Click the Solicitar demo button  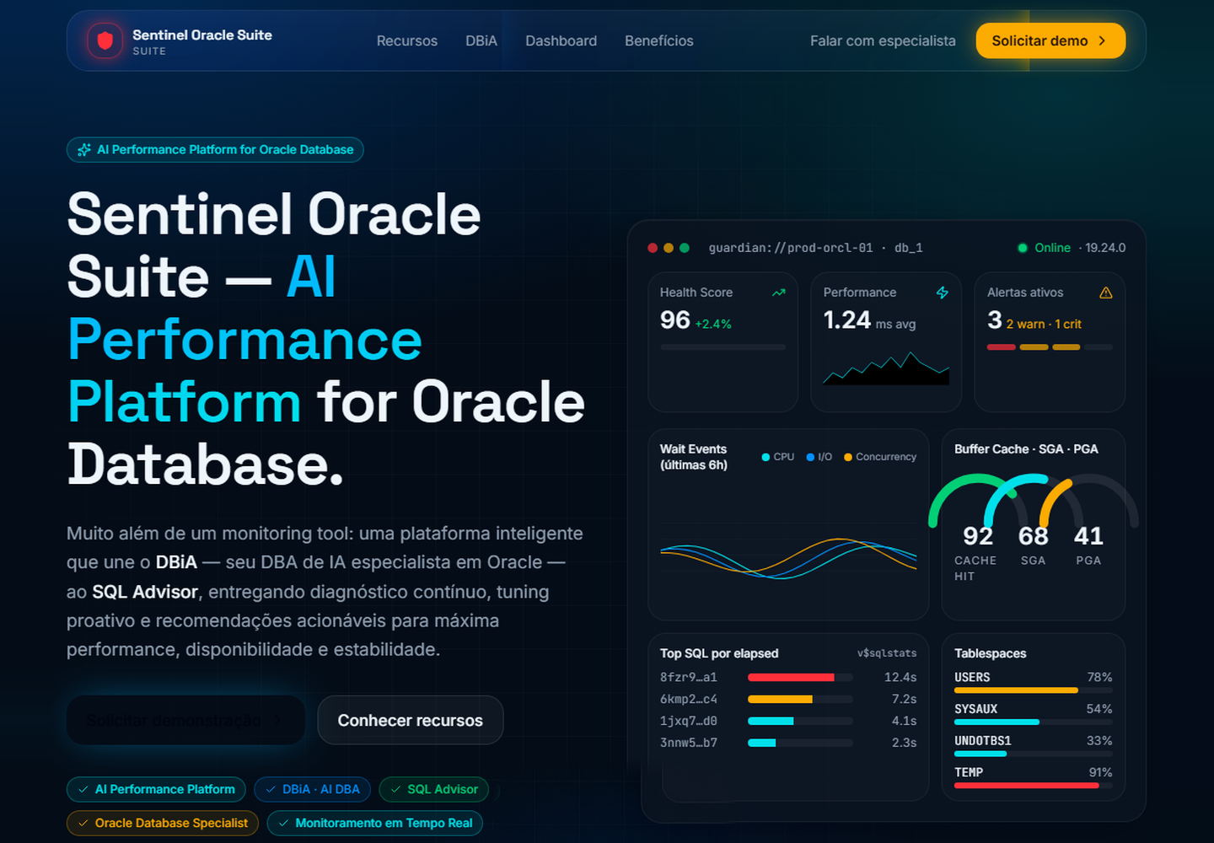[x=1050, y=40]
